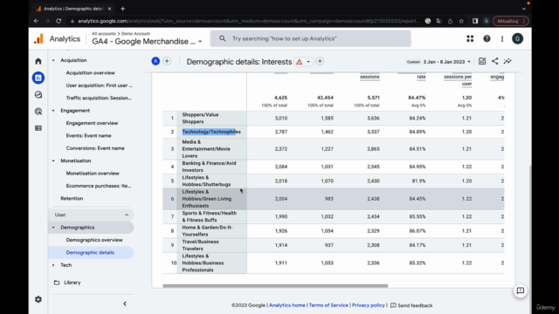
Task: Click the sessions column header
Action: pos(369,77)
